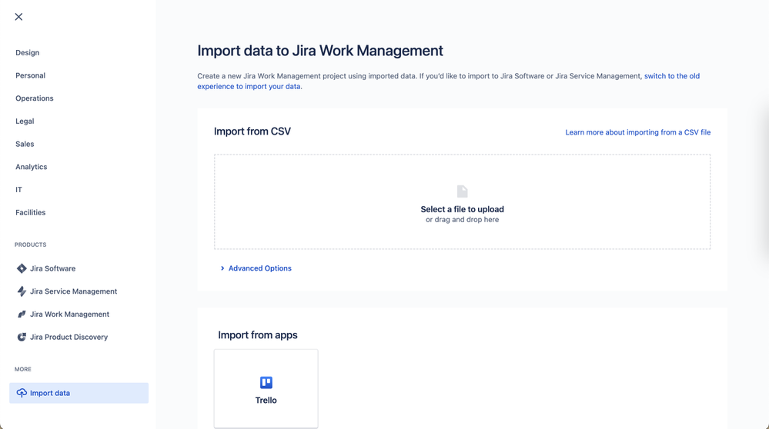Open the Design category
Screen dimensions: 769x429
pos(28,52)
